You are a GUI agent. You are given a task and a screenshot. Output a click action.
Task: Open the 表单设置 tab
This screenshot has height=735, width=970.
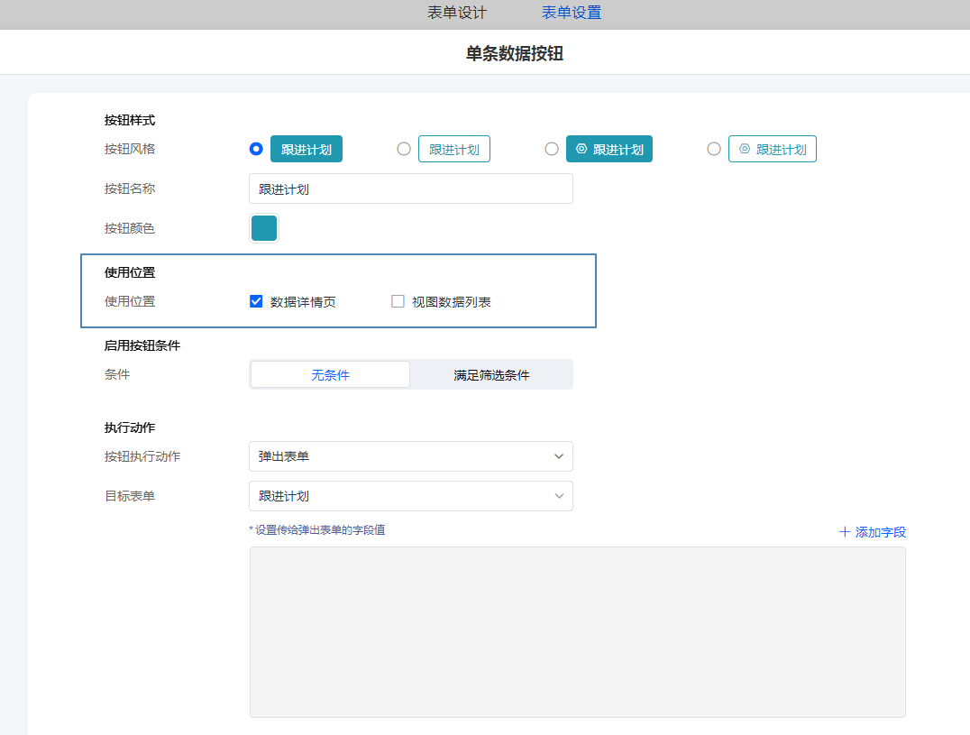571,13
